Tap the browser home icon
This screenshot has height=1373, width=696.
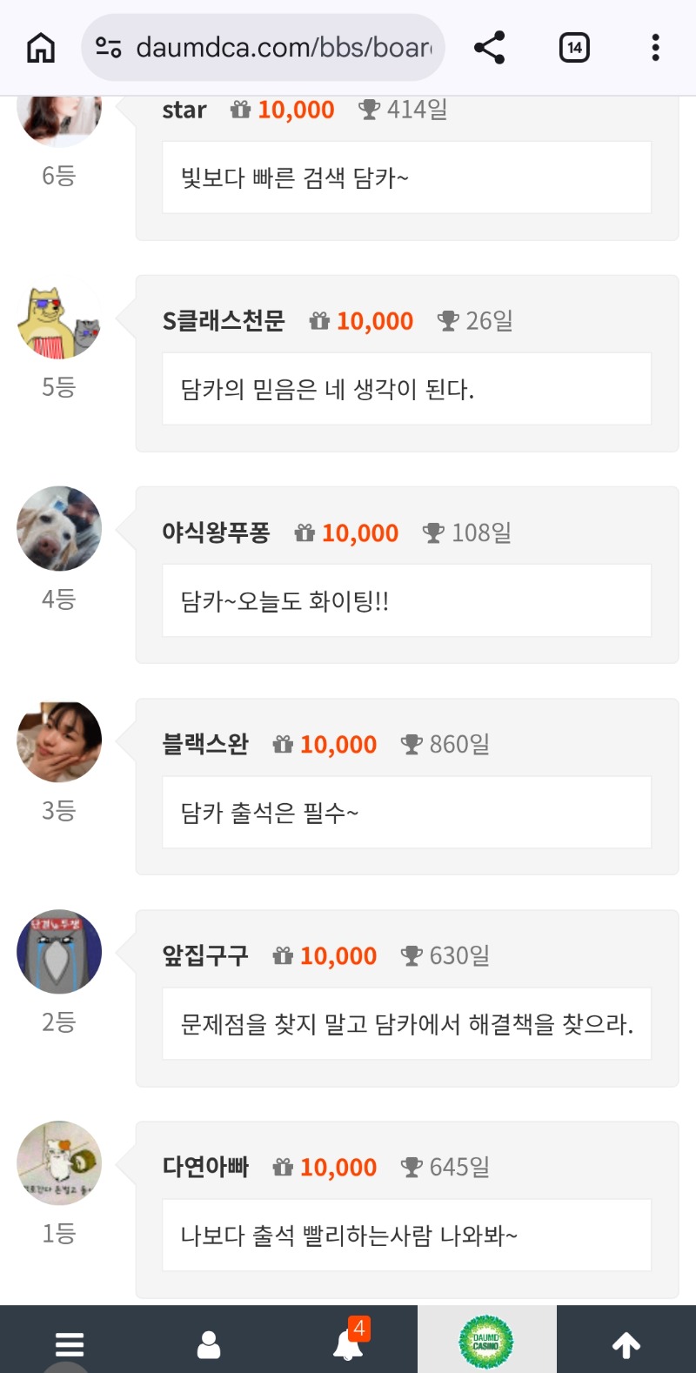41,47
